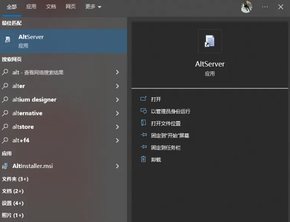Open the 设置 (4+) category

point(13,203)
